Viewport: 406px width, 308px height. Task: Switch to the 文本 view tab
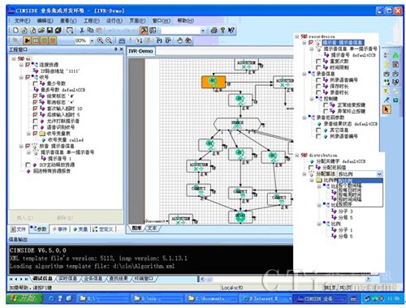pyautogui.click(x=153, y=229)
